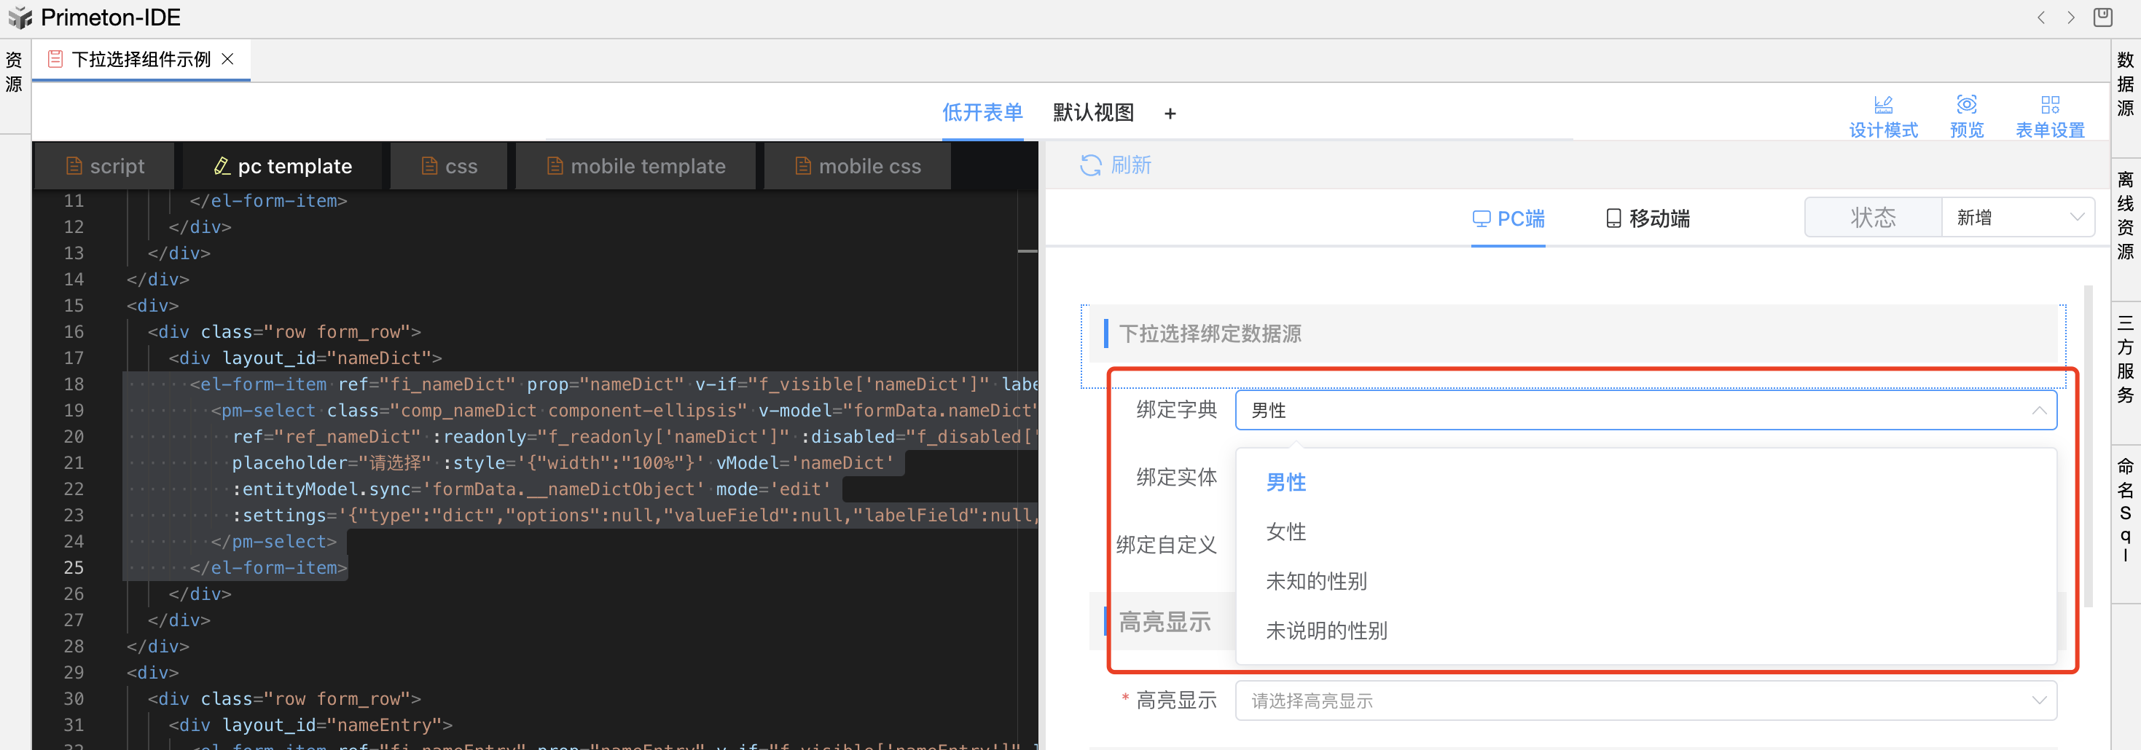Viewport: 2141px width, 750px height.
Task: Expand the 状态 新增 dropdown
Action: (x=2016, y=218)
